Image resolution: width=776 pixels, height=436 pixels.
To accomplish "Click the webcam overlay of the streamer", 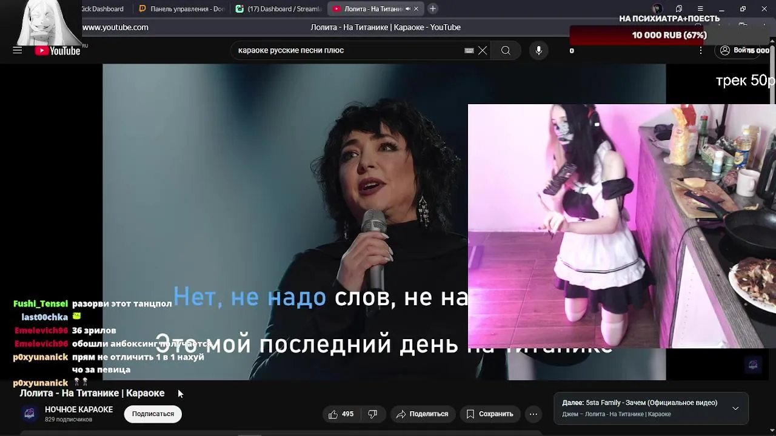I will (x=622, y=226).
